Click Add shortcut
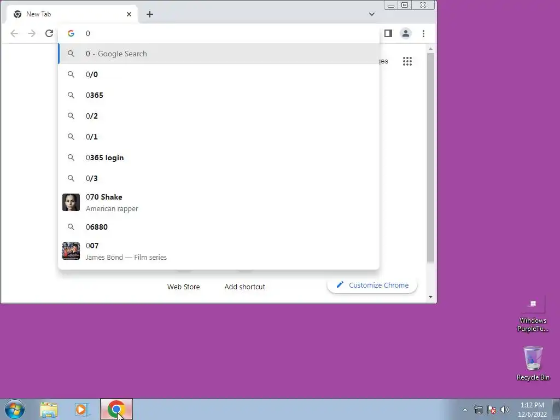This screenshot has width=560, height=420. tap(244, 287)
